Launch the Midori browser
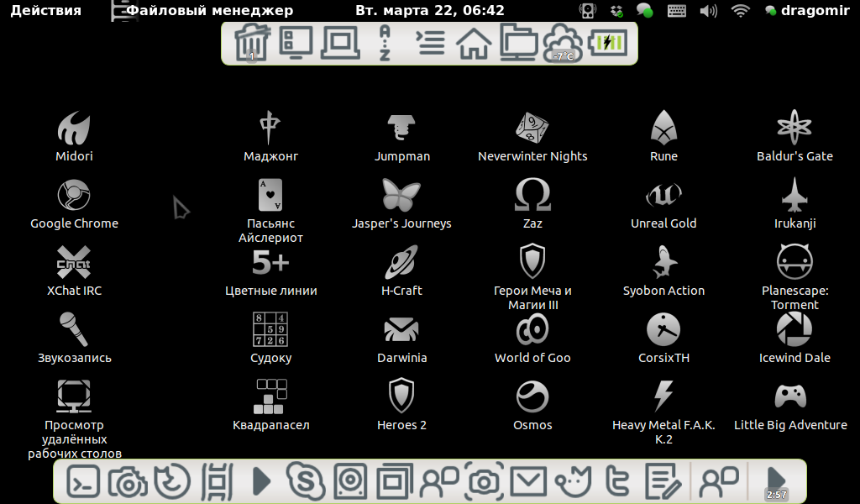The width and height of the screenshot is (860, 504). (74, 129)
